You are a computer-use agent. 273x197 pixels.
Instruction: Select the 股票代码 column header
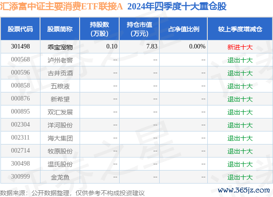coord(20,29)
